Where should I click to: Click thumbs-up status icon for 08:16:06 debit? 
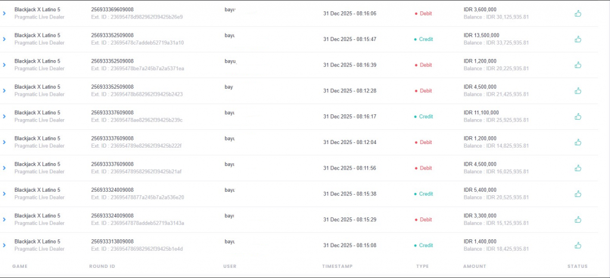577,13
